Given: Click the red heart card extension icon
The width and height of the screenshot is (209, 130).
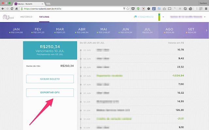Looking at the screenshot, I should (143, 9).
